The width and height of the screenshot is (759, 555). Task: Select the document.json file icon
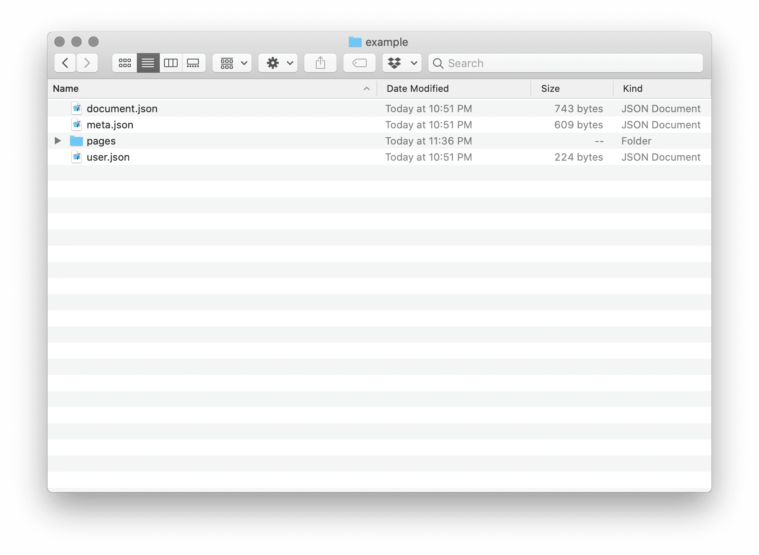(x=76, y=108)
